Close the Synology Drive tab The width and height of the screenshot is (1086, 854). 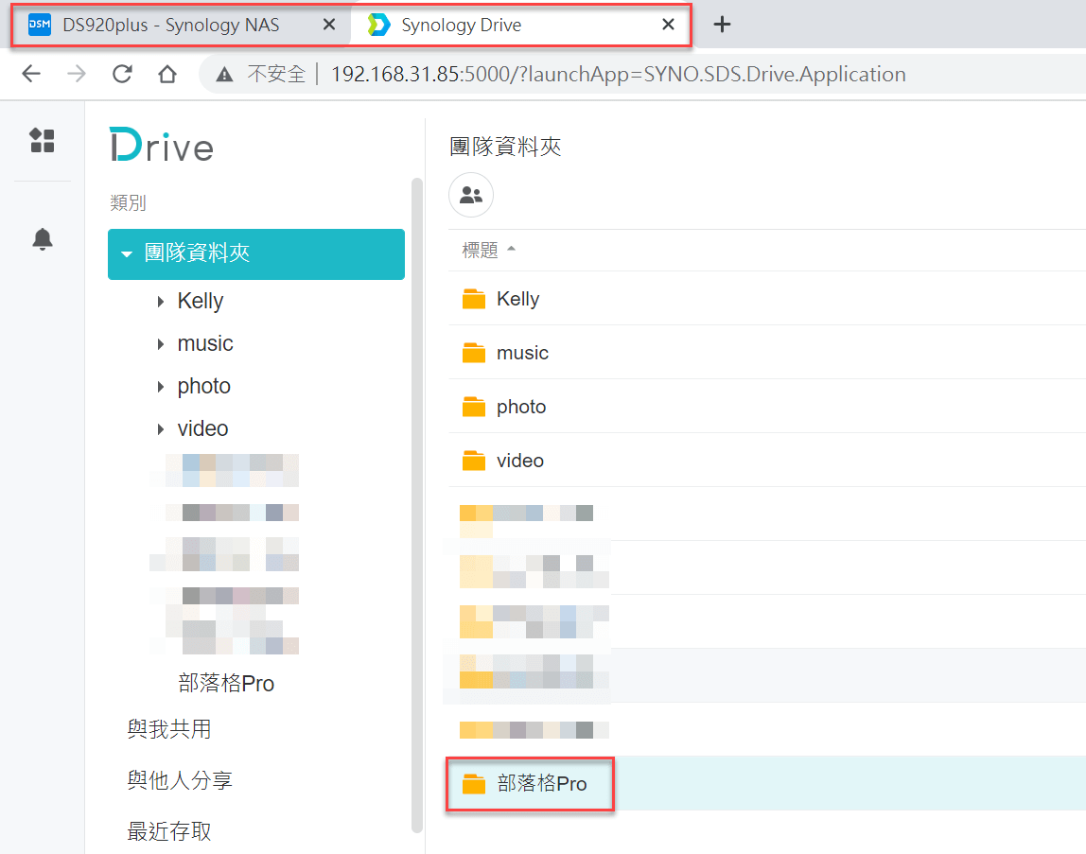tap(668, 25)
